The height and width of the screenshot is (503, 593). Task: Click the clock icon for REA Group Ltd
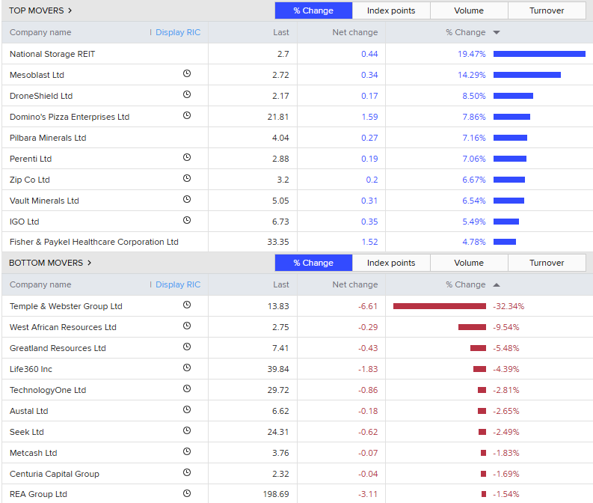(187, 494)
